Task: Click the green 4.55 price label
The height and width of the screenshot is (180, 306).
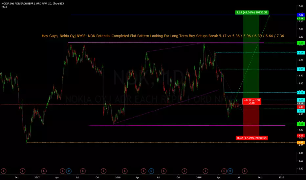Action: click(300, 124)
